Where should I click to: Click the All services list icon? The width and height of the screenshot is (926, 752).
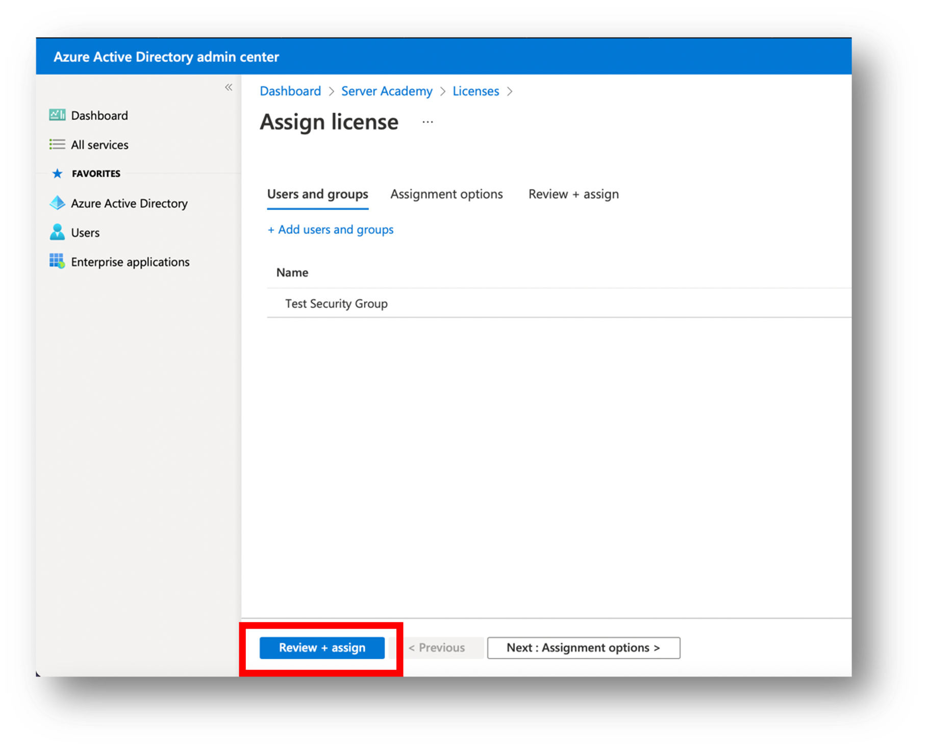[57, 145]
